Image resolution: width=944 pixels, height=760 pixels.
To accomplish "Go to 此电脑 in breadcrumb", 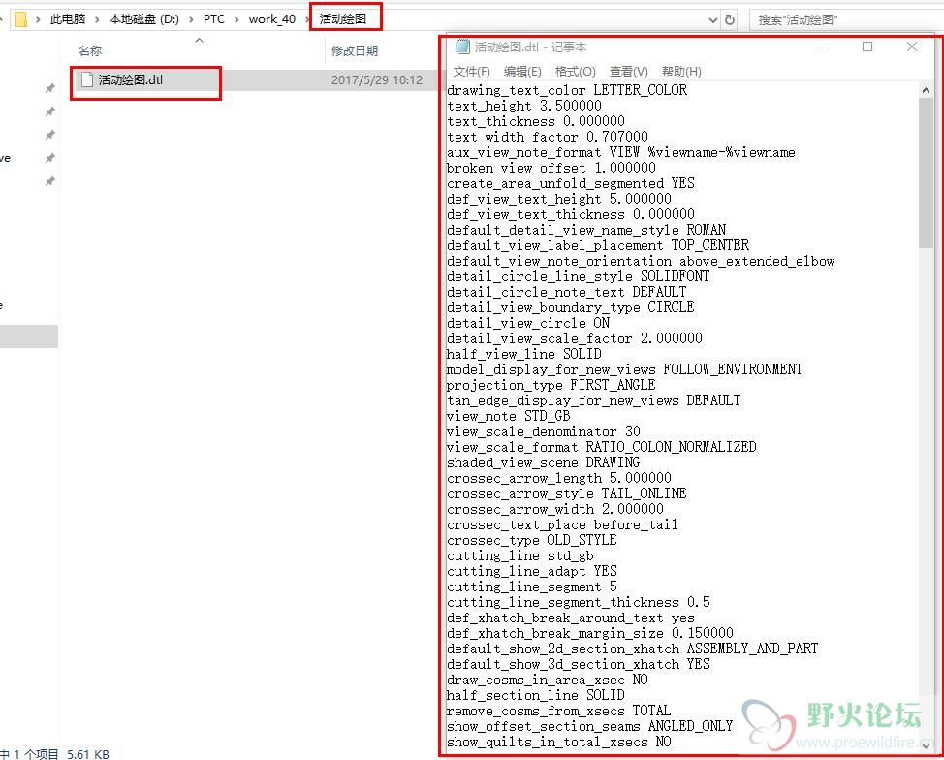I will [x=68, y=19].
